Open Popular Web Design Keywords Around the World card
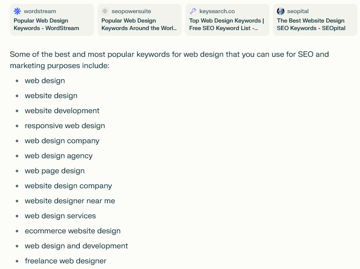Image resolution: width=360 pixels, height=269 pixels. [139, 24]
